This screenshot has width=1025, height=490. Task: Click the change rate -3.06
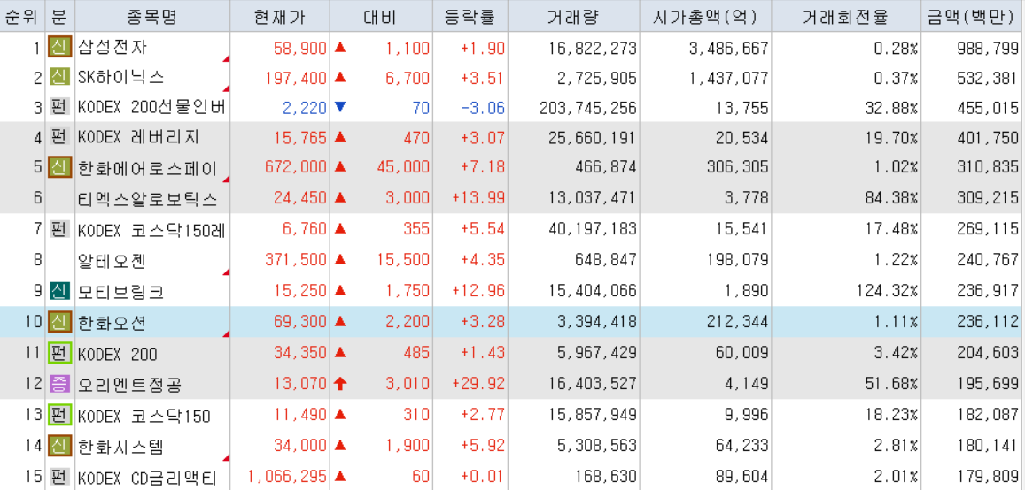pyautogui.click(x=483, y=108)
